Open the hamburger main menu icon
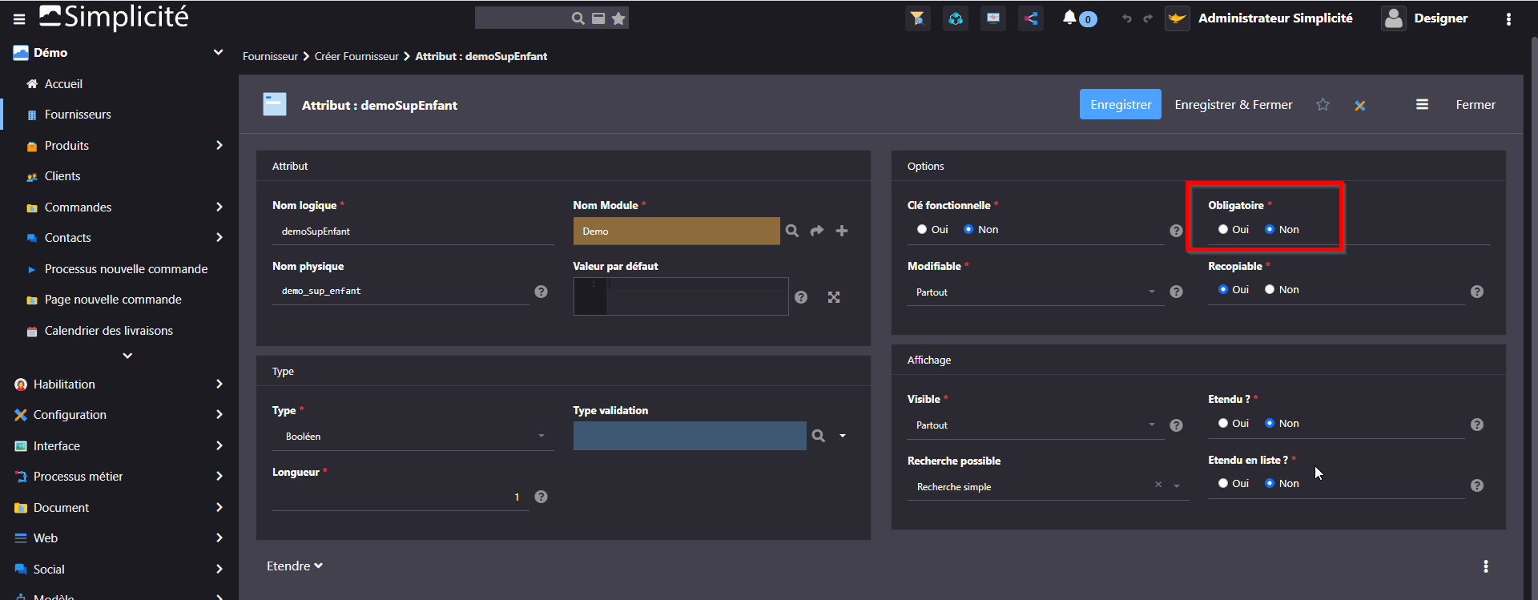 [x=19, y=18]
